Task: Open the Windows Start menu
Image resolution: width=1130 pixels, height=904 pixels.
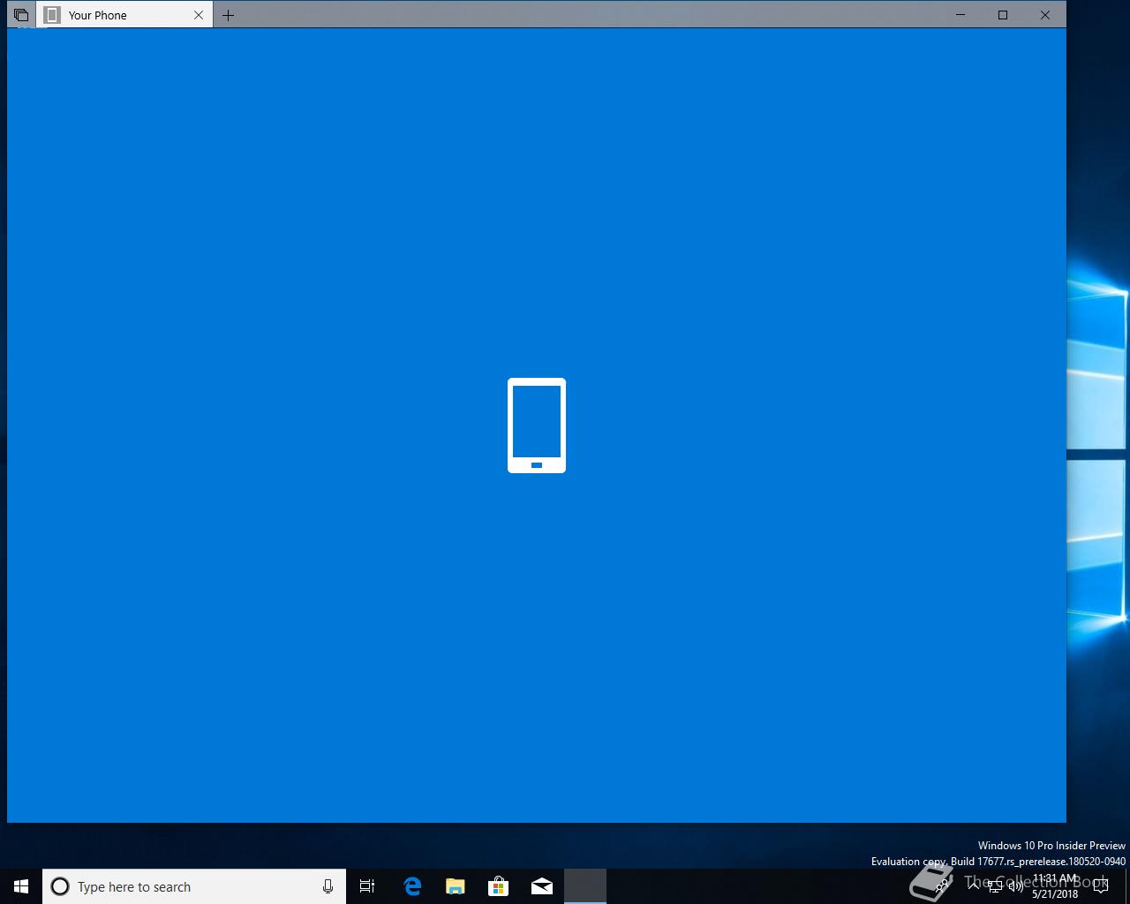Action: point(21,886)
